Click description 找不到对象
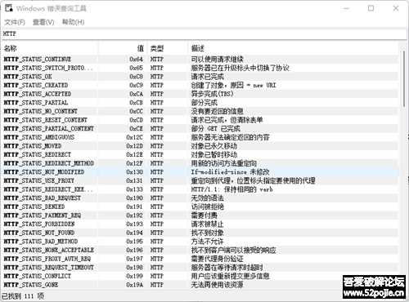409x302 pixels. 207,233
